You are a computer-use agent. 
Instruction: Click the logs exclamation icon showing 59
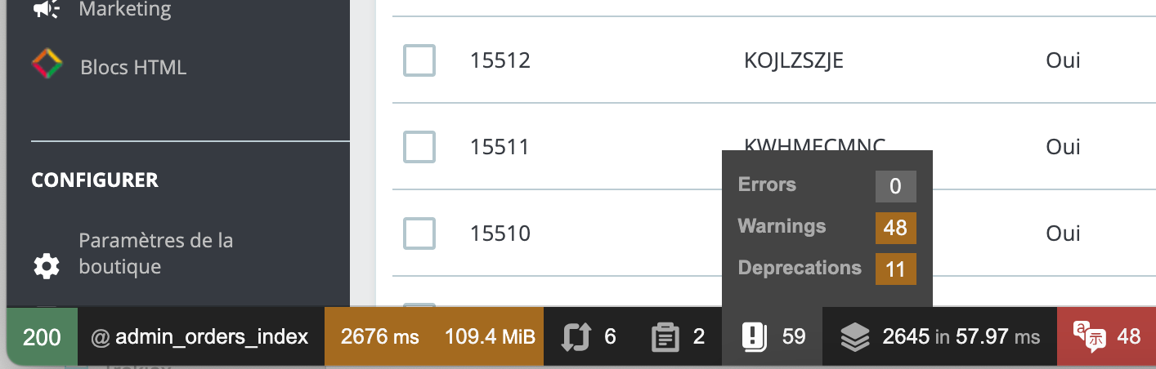753,336
